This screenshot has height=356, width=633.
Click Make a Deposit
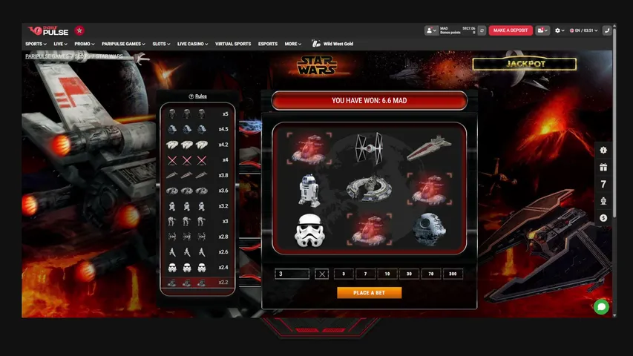(511, 30)
